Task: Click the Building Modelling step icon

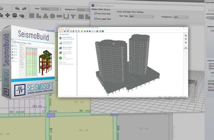Action: point(60,38)
